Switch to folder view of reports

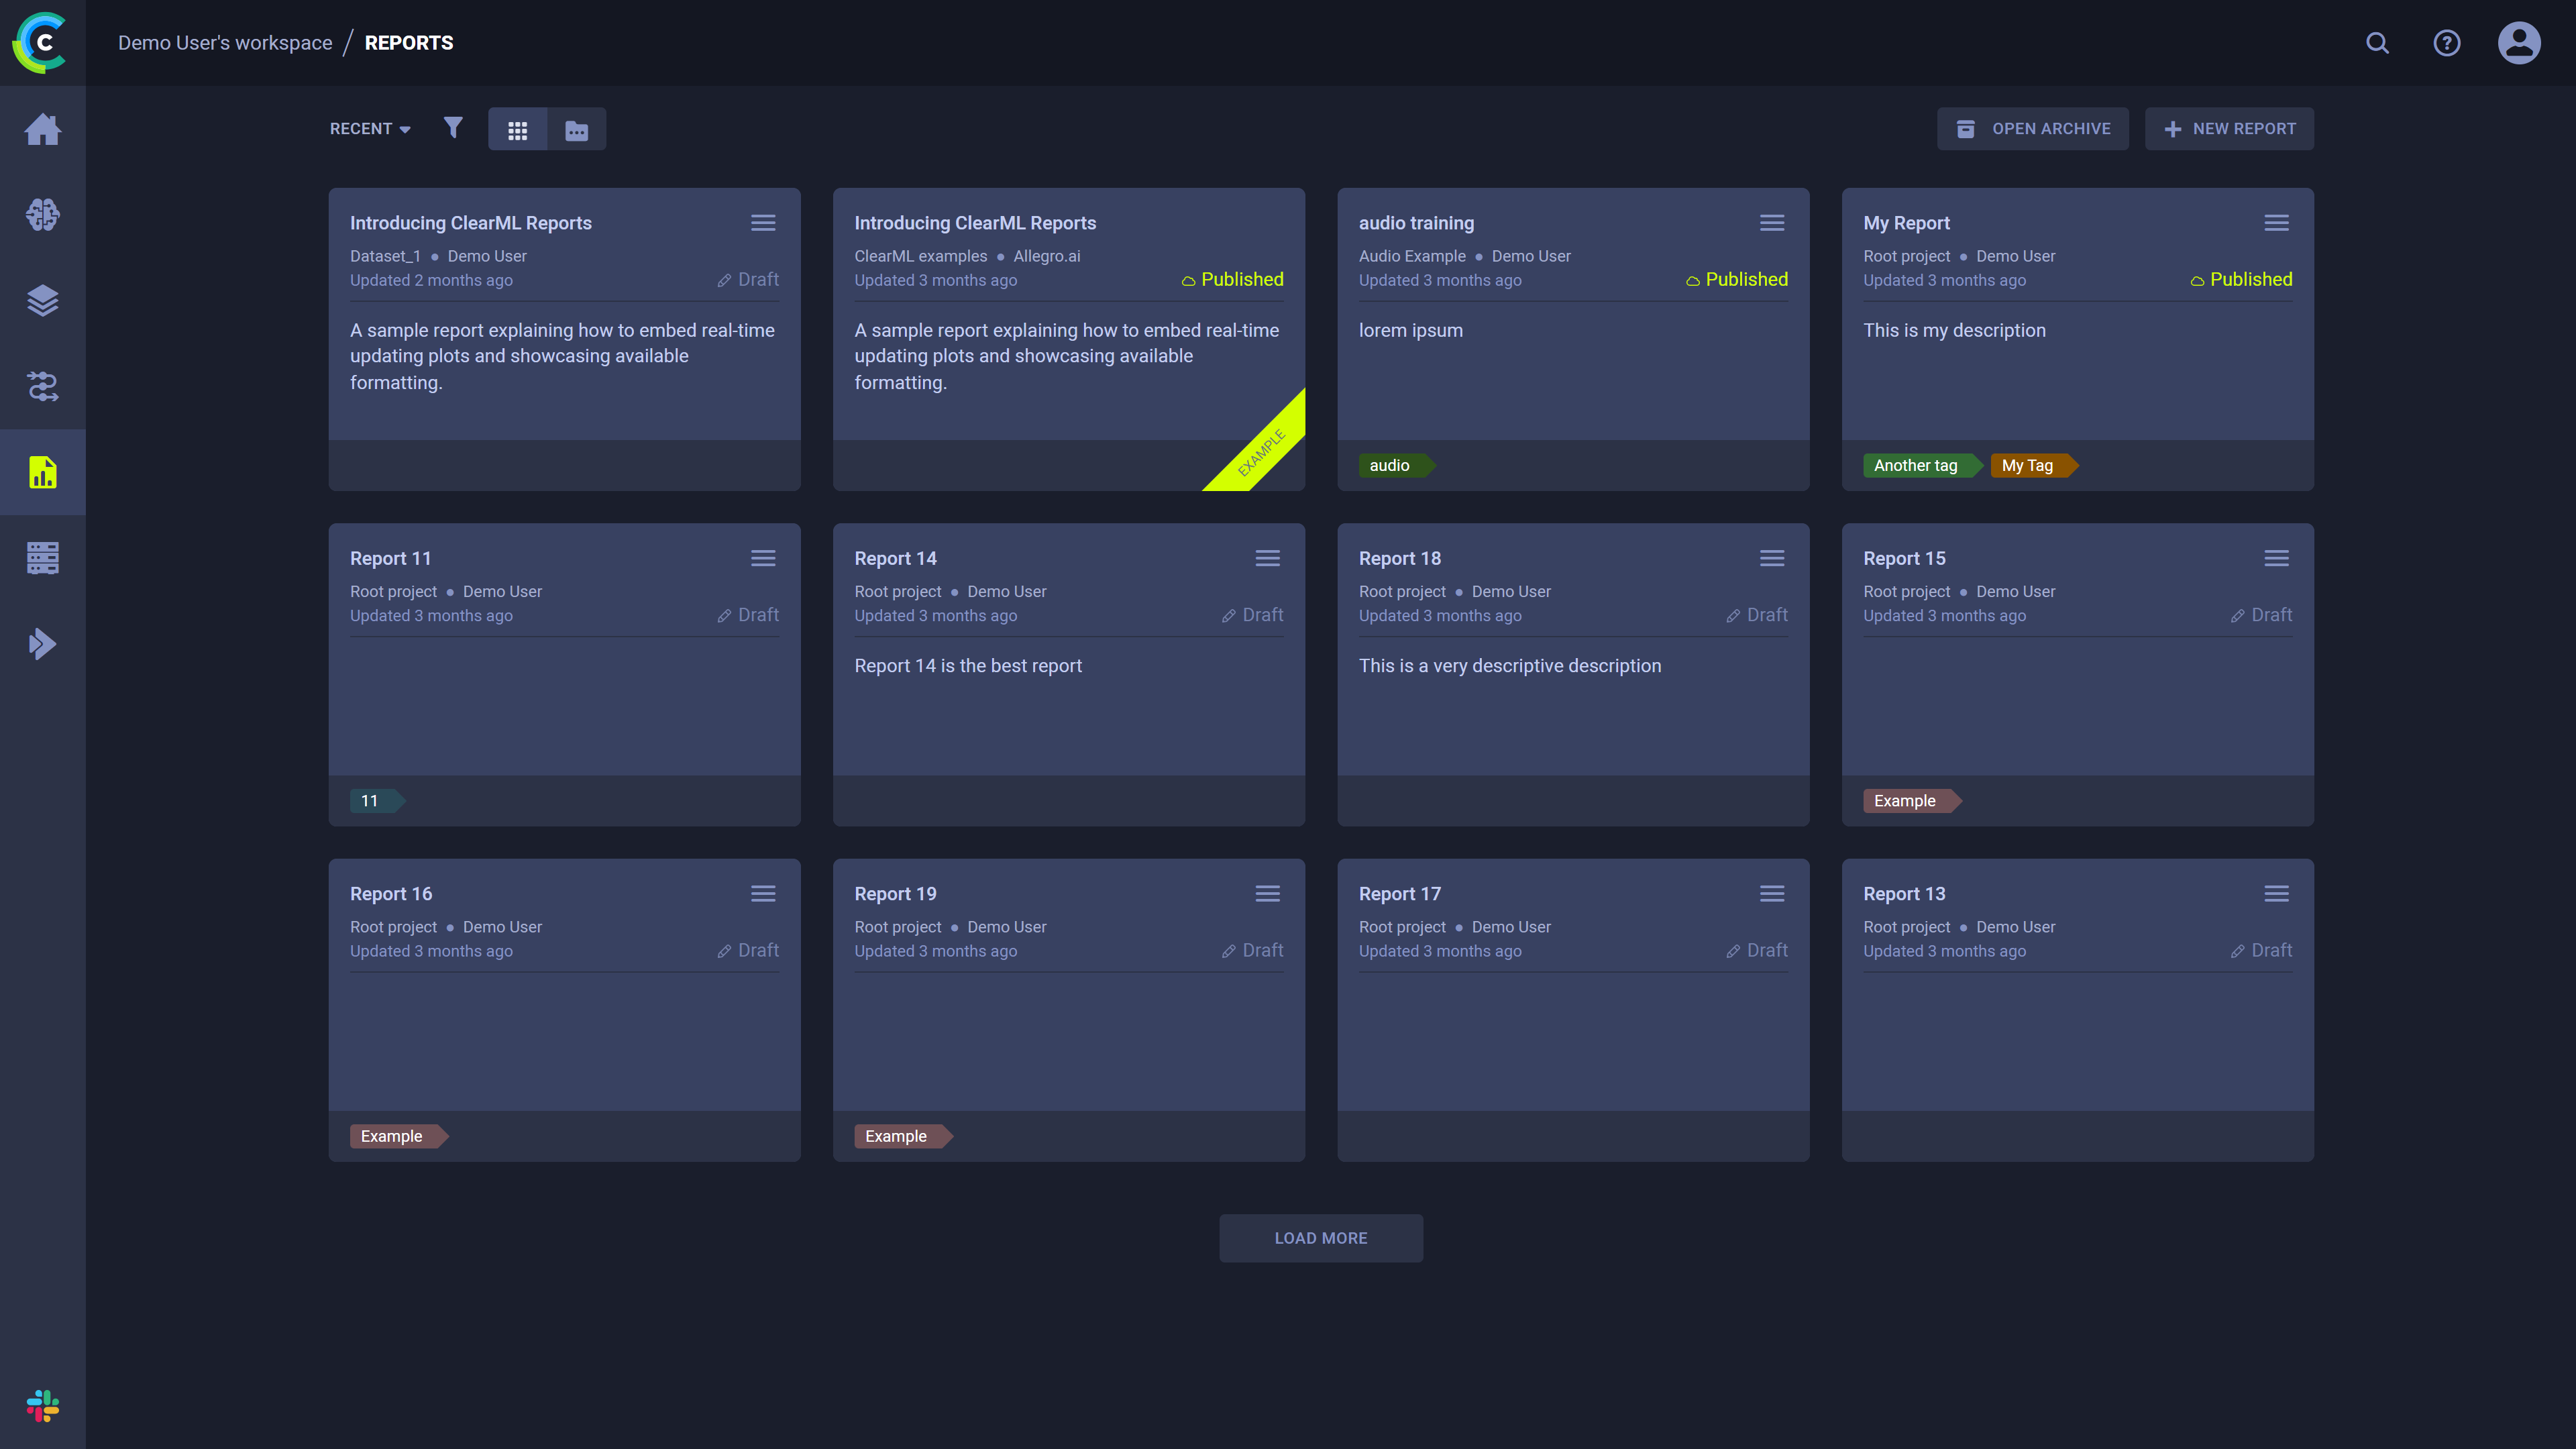pos(577,129)
